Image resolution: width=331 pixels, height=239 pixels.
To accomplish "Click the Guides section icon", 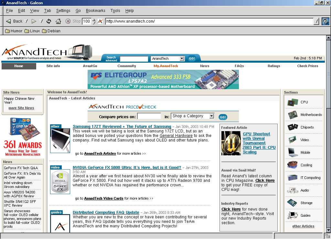I will [x=293, y=215].
